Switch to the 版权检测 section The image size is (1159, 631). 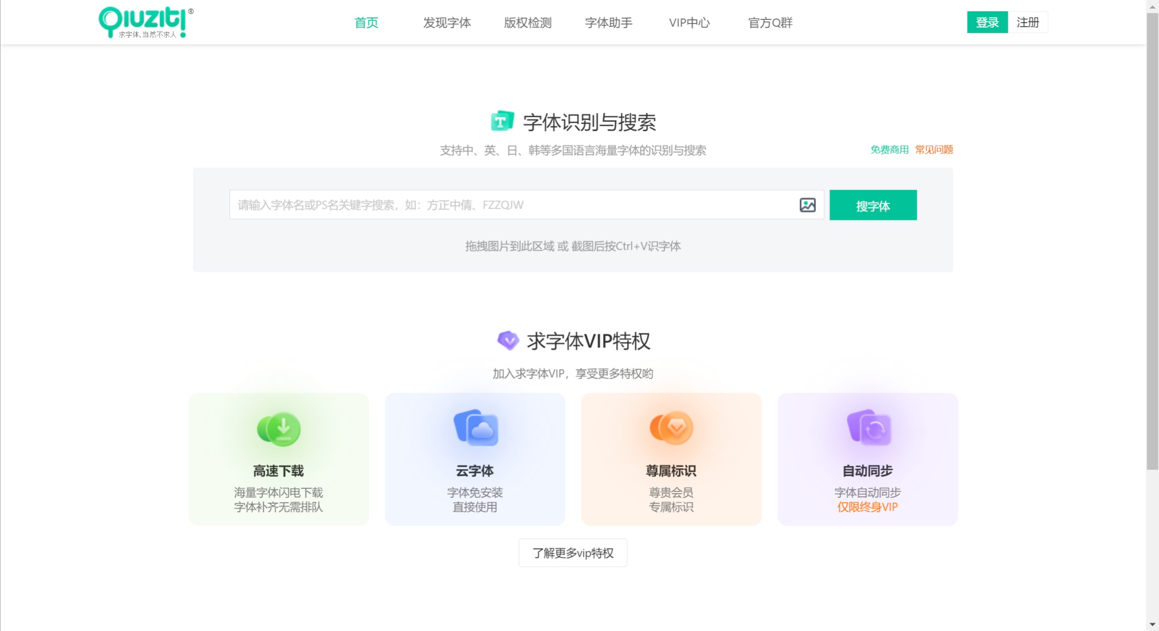pyautogui.click(x=527, y=22)
